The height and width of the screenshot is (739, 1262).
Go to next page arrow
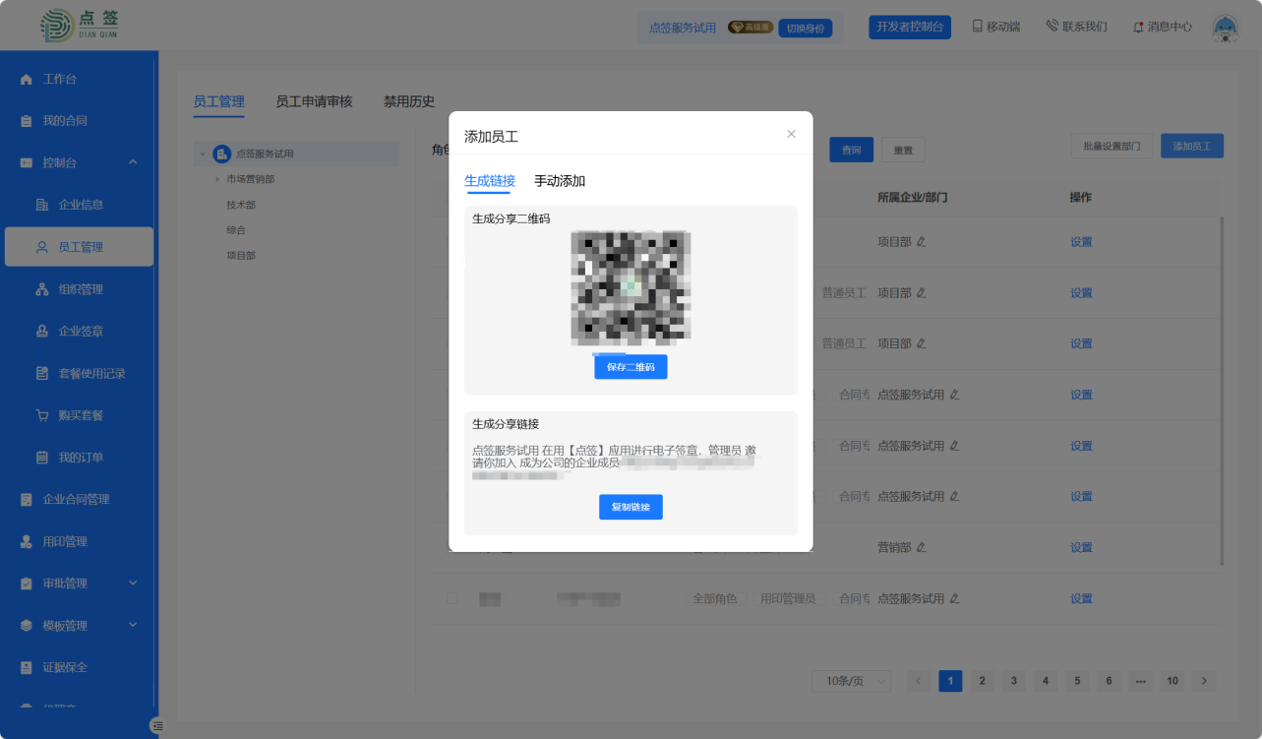(x=1204, y=681)
